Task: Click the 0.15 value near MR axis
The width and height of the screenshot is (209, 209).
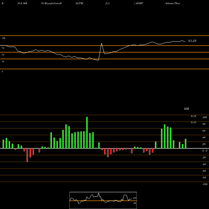Action: [x=194, y=122]
